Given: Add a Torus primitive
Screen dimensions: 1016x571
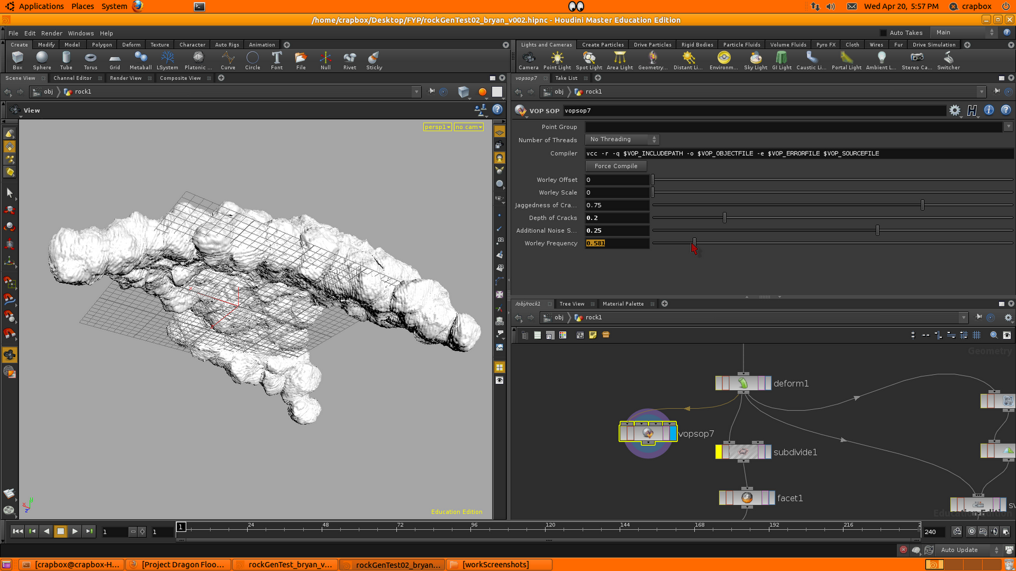Looking at the screenshot, I should pyautogui.click(x=91, y=60).
